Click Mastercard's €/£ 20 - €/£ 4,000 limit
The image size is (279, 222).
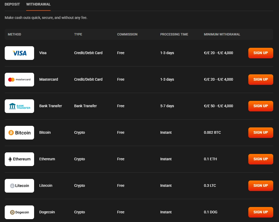click(x=218, y=80)
